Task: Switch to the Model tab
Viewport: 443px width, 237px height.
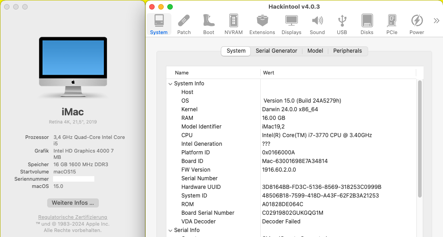Action: 315,51
